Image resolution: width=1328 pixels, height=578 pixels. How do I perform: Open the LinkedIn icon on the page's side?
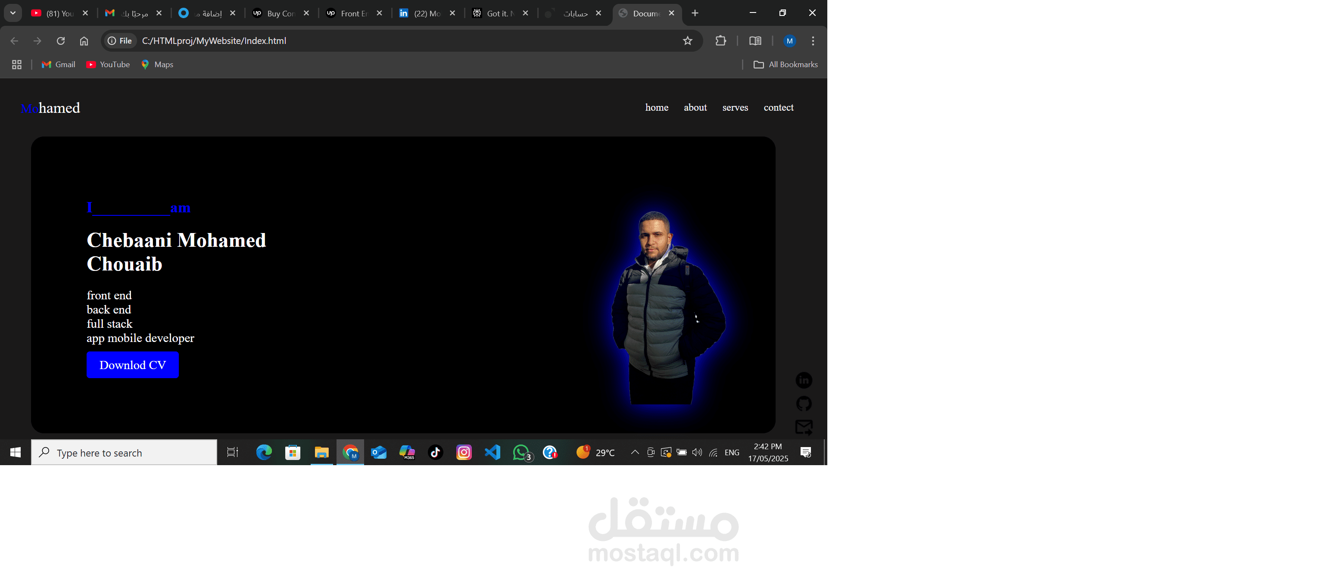pyautogui.click(x=804, y=380)
